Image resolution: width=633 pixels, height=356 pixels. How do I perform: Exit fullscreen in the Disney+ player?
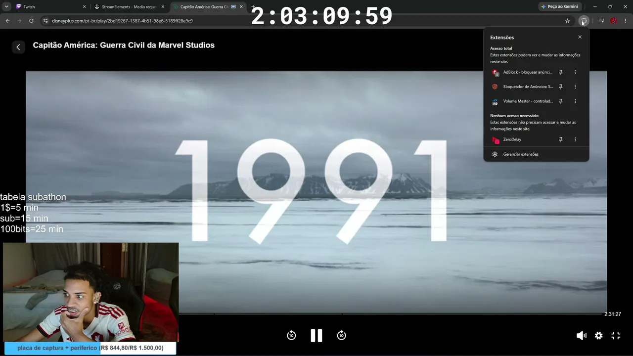616,336
